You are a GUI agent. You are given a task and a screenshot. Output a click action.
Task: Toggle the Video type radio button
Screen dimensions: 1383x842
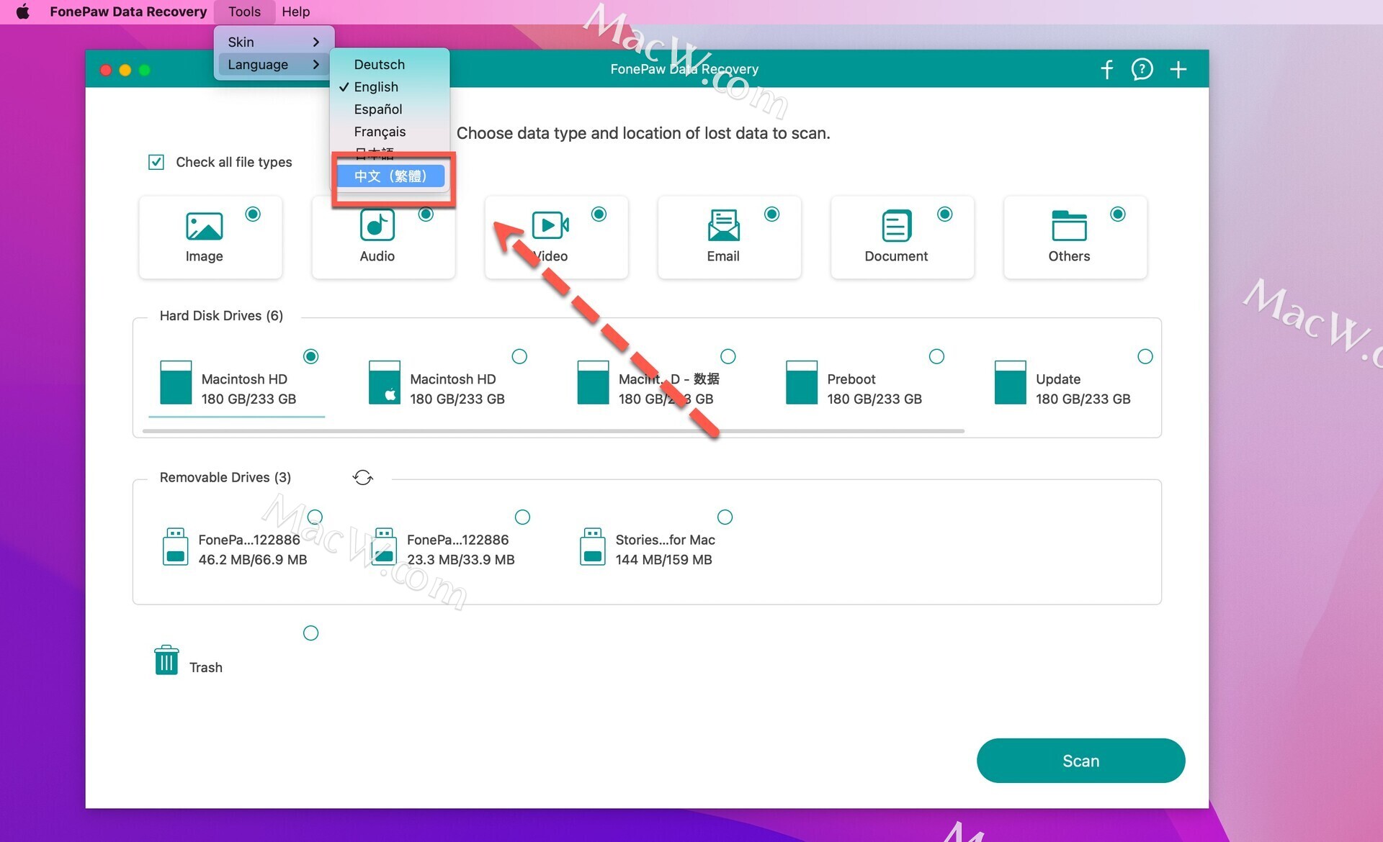(599, 214)
